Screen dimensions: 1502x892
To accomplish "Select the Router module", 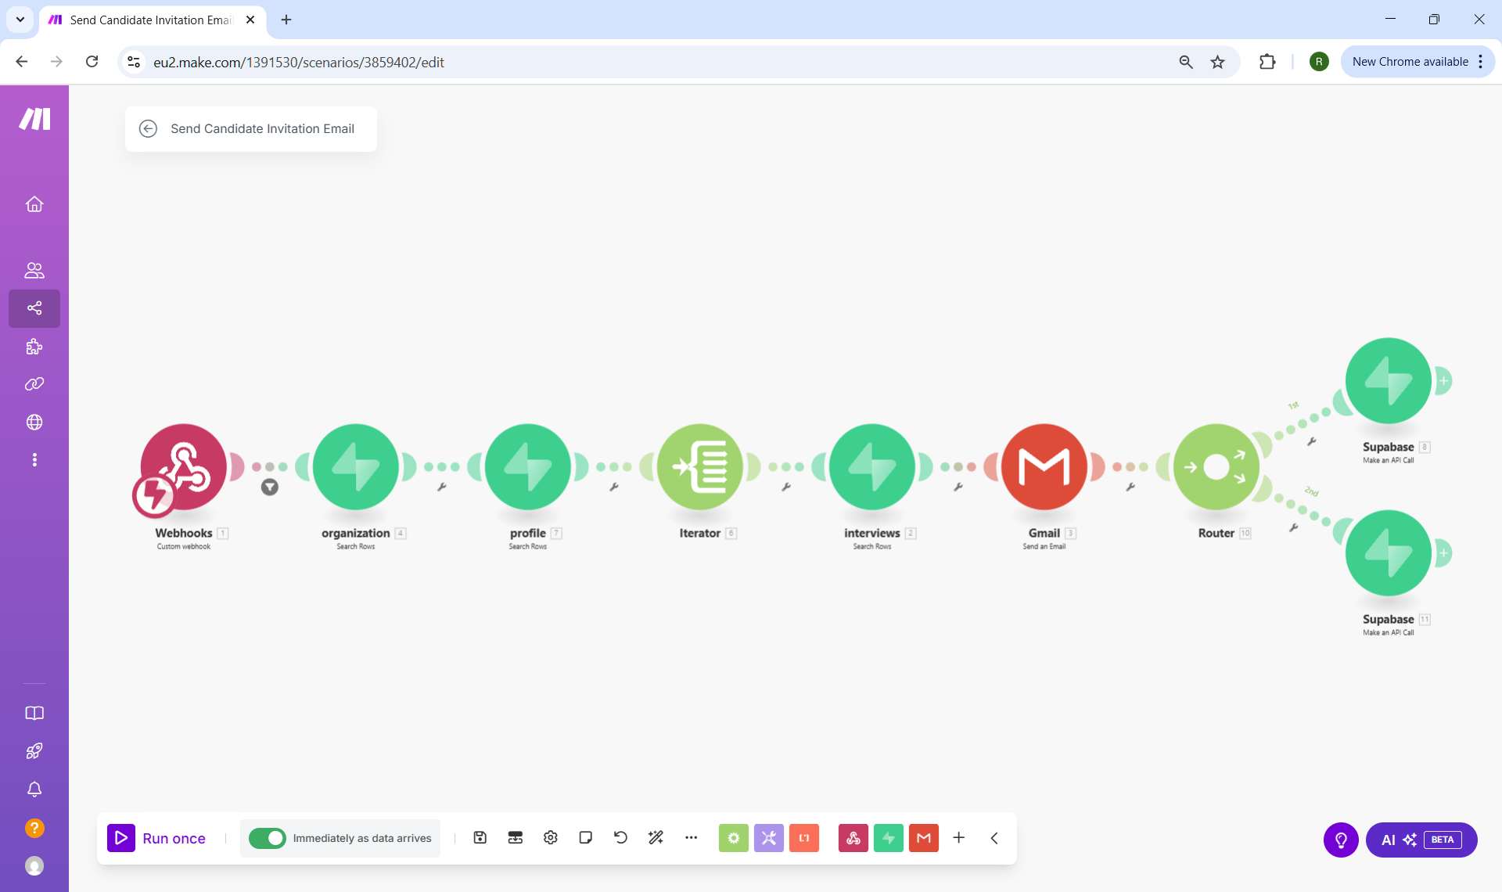I will click(1216, 467).
